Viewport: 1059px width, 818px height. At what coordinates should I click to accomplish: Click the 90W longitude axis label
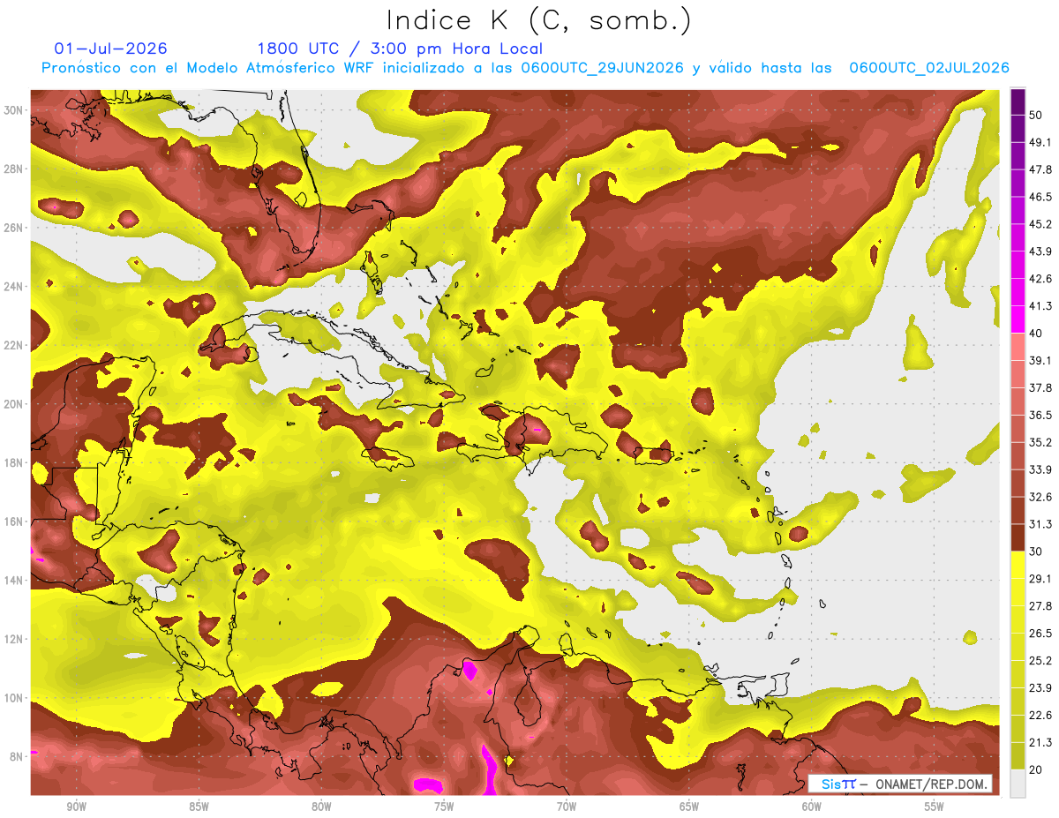click(x=76, y=807)
